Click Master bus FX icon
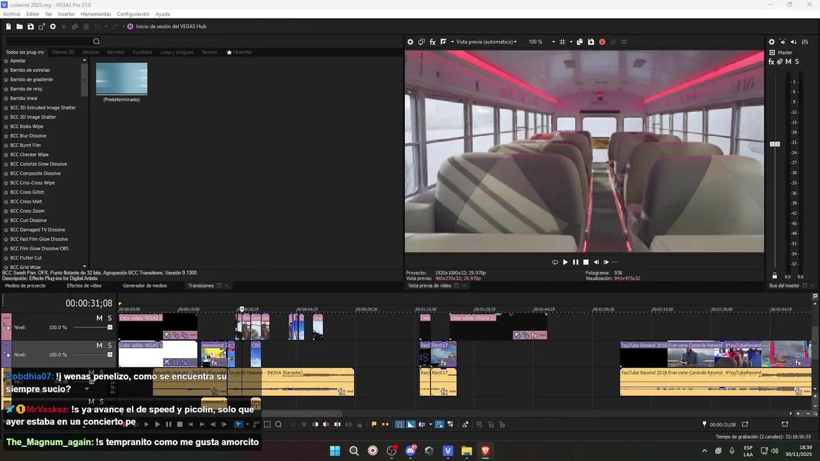Screen dimensions: 820x461 click(772, 62)
